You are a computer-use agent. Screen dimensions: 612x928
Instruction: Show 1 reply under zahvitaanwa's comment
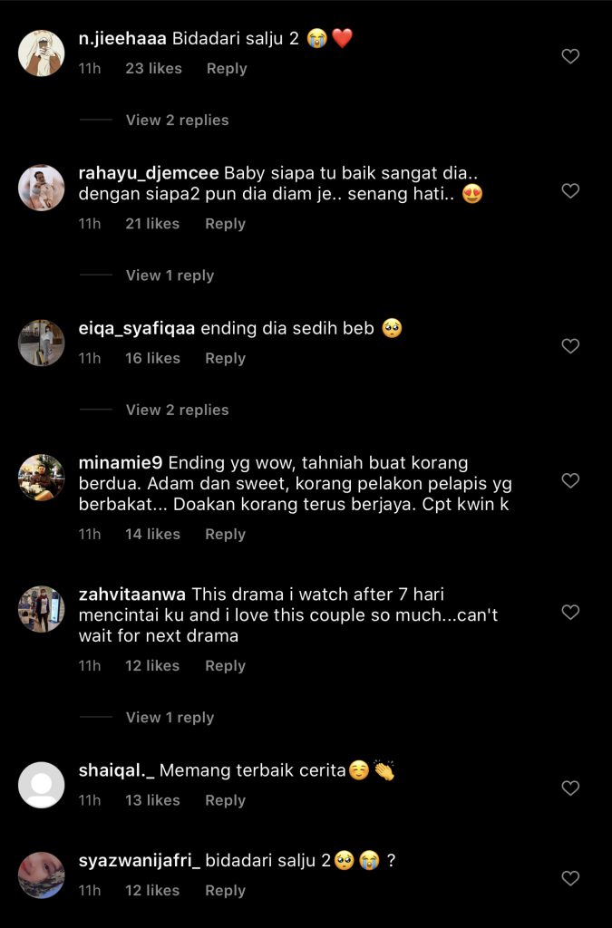point(170,717)
